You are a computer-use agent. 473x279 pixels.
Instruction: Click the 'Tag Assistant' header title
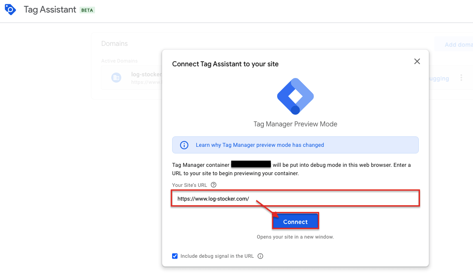click(50, 10)
